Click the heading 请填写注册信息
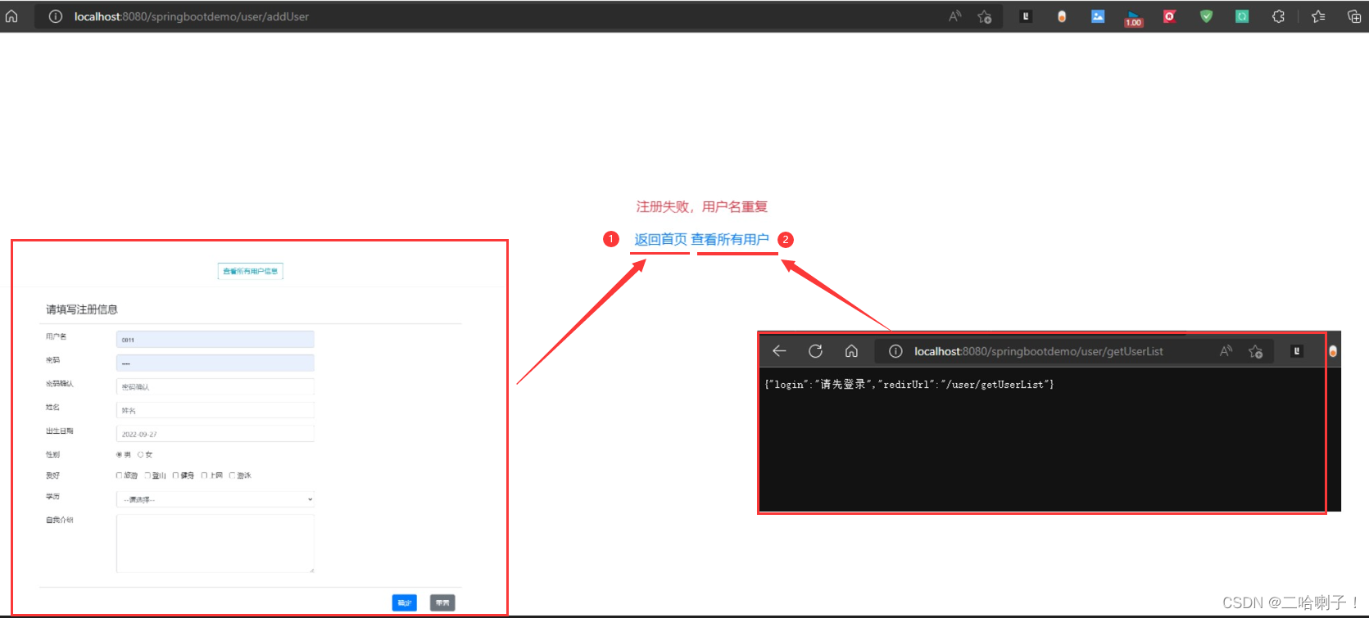1369x618 pixels. point(82,309)
